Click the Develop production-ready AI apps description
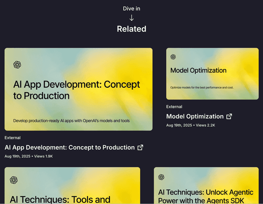 [x=71, y=121]
